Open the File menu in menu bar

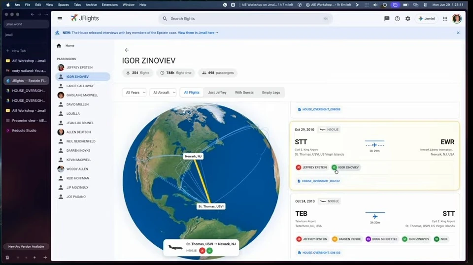point(28,5)
